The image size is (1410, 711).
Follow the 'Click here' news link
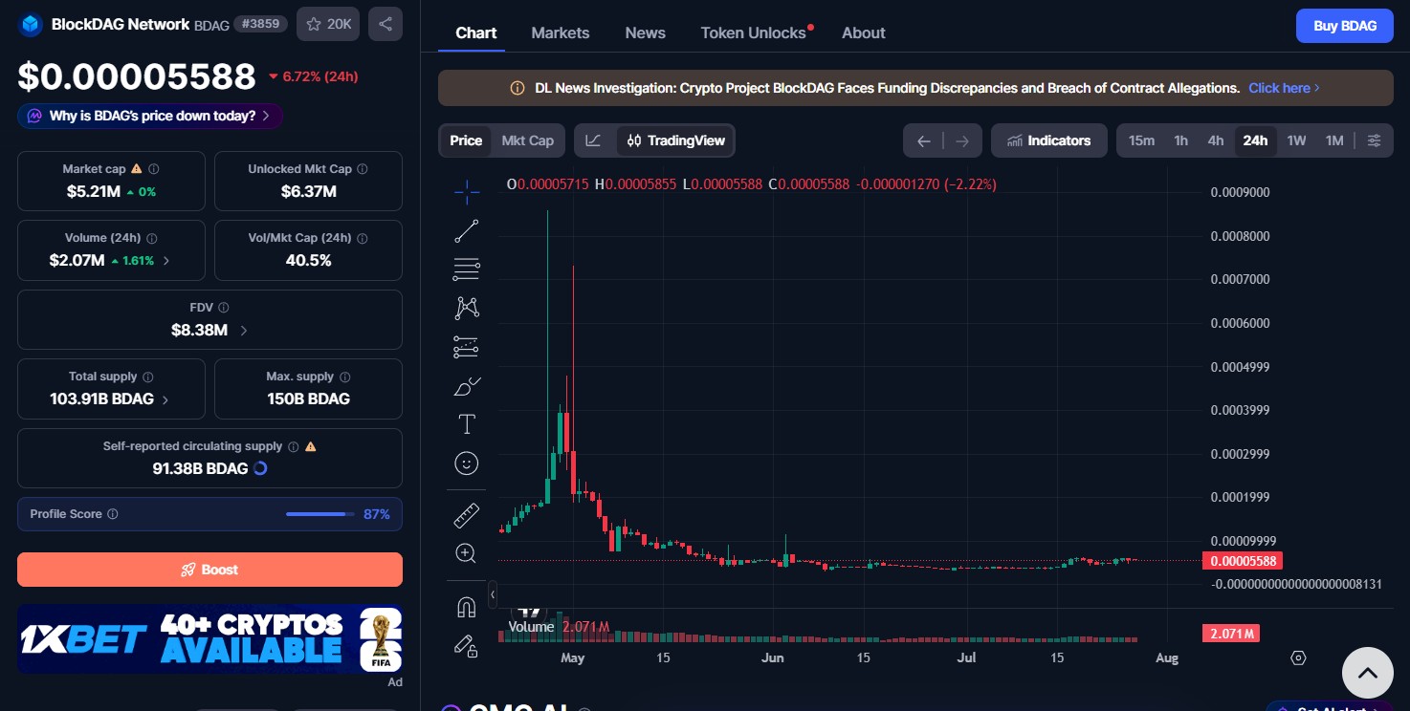coord(1284,88)
